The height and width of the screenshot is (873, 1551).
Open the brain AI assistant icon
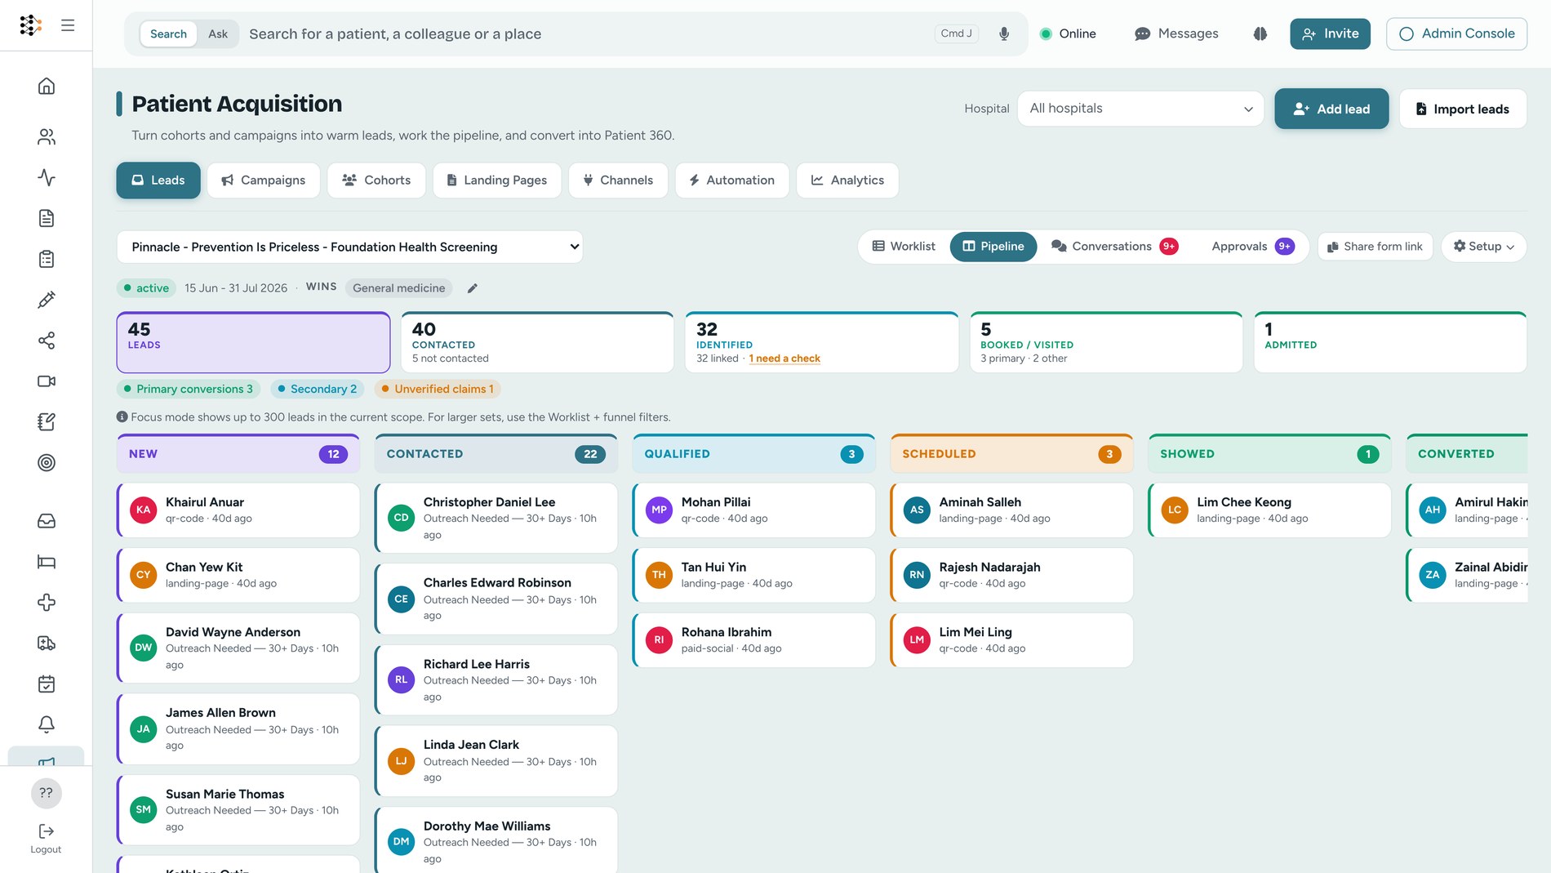[x=1260, y=33]
